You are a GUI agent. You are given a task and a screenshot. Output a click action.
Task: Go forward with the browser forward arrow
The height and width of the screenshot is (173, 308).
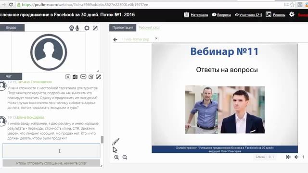(x=4, y=4)
